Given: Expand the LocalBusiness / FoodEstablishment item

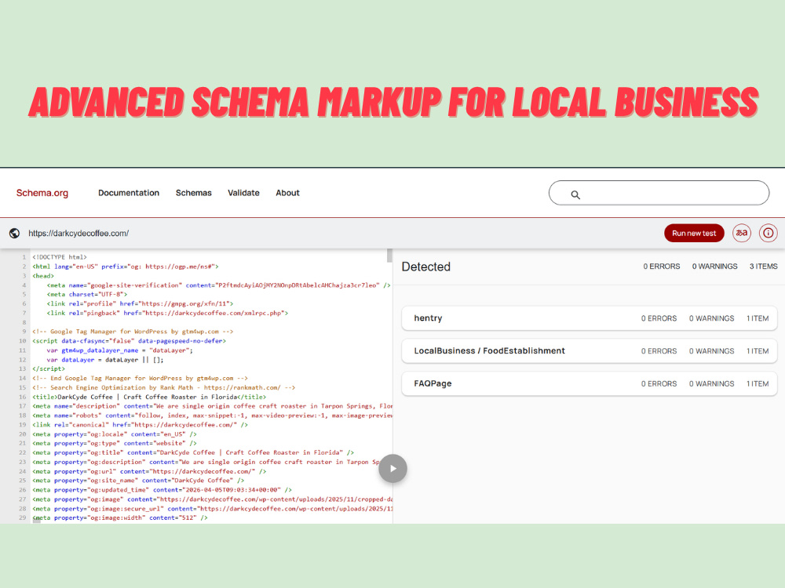Looking at the screenshot, I should point(590,351).
